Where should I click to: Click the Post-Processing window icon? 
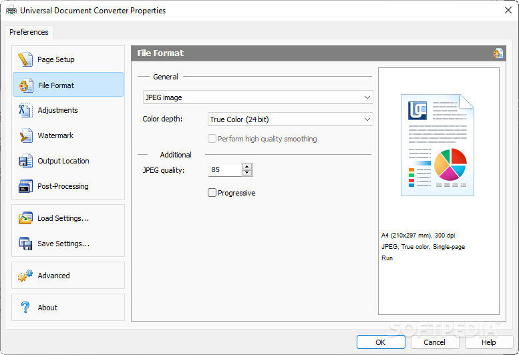point(25,186)
